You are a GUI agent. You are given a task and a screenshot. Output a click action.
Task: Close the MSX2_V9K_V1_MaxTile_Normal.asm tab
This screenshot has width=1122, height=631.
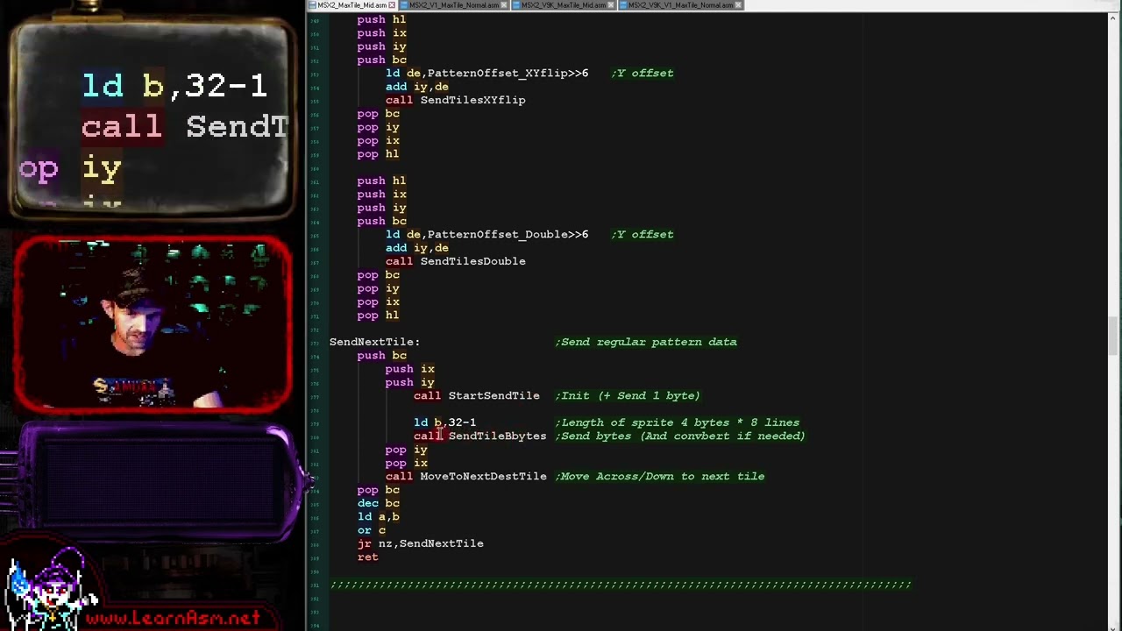click(x=738, y=5)
